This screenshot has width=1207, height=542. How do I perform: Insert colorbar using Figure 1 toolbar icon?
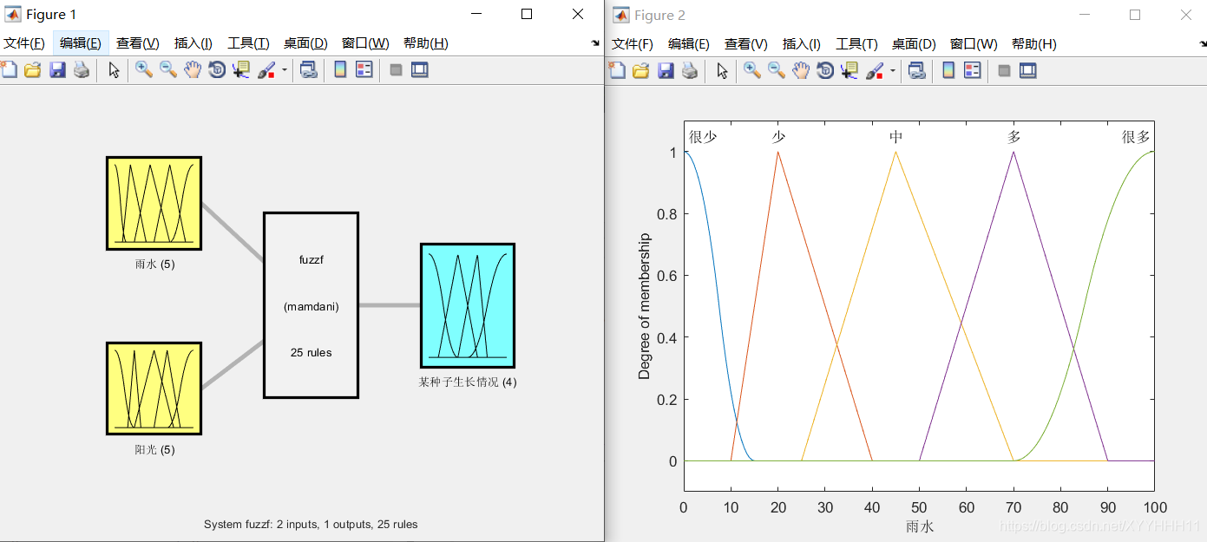click(x=340, y=70)
